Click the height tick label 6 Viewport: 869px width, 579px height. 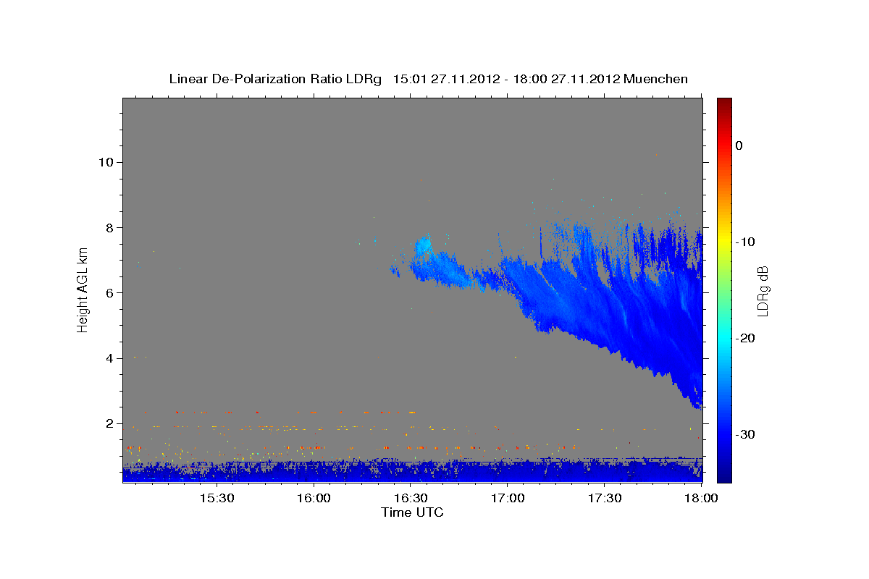coord(110,292)
